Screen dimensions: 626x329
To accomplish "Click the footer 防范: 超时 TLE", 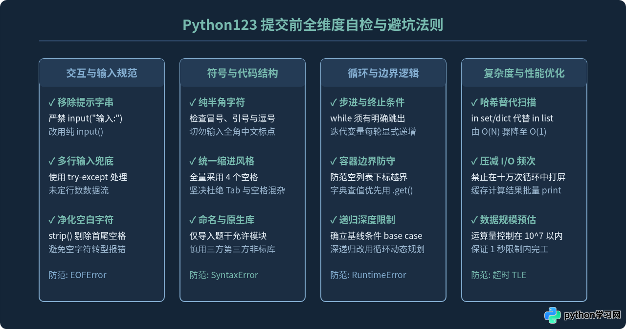I will pyautogui.click(x=499, y=275).
